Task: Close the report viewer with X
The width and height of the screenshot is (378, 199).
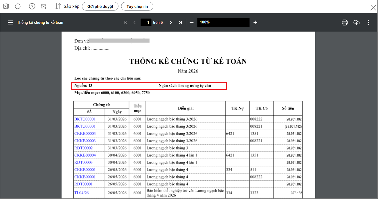Action: click(373, 8)
